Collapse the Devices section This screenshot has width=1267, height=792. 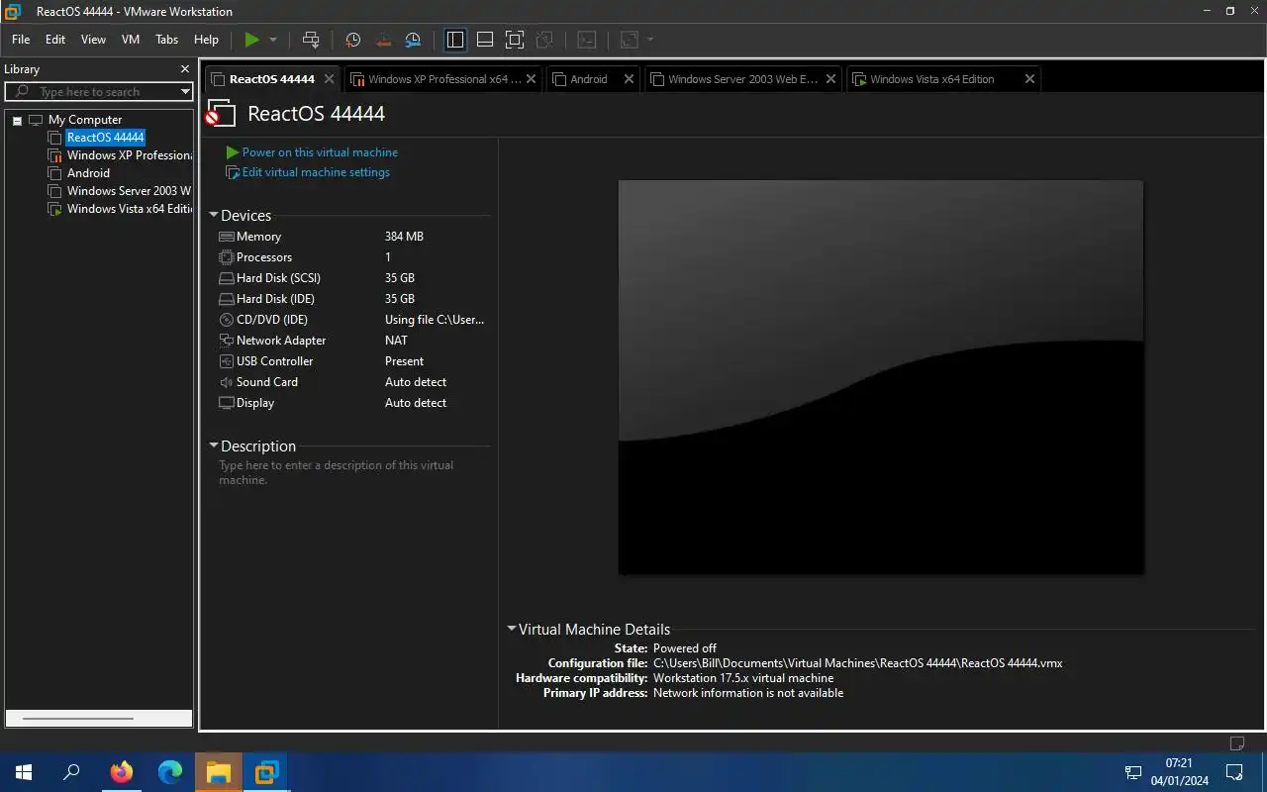[213, 215]
